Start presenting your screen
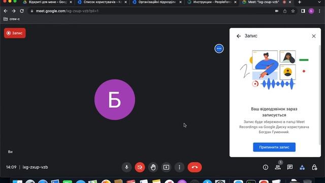325x183 pixels. [166, 167]
